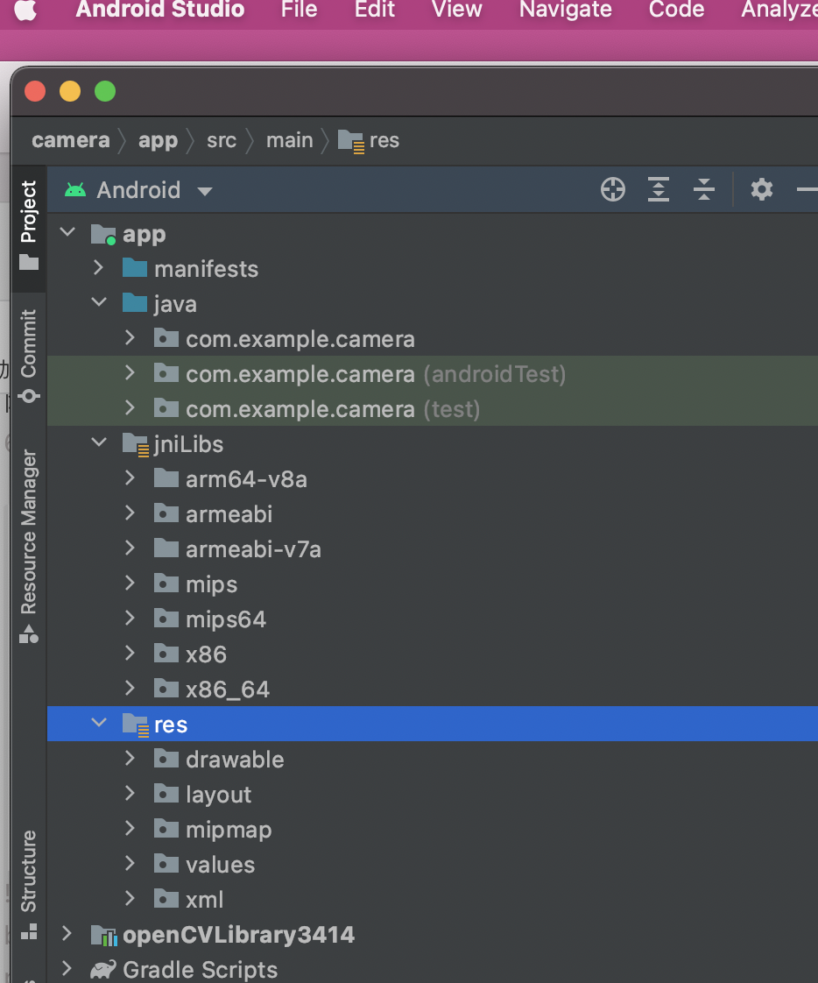Click the main breadcrumb
818x983 pixels.
290,140
